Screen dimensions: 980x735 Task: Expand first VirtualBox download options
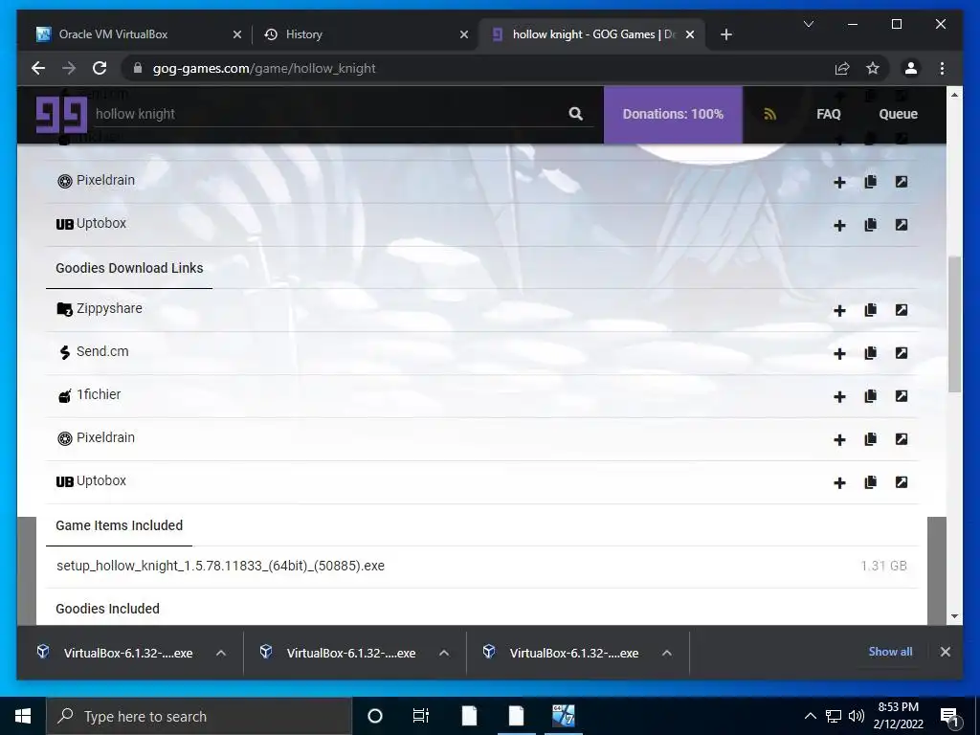pyautogui.click(x=221, y=653)
